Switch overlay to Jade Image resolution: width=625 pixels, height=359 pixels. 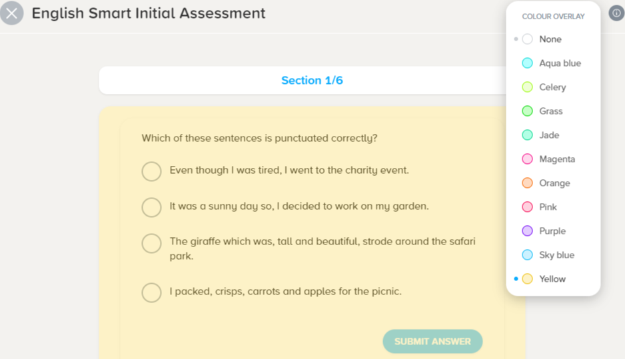click(527, 135)
